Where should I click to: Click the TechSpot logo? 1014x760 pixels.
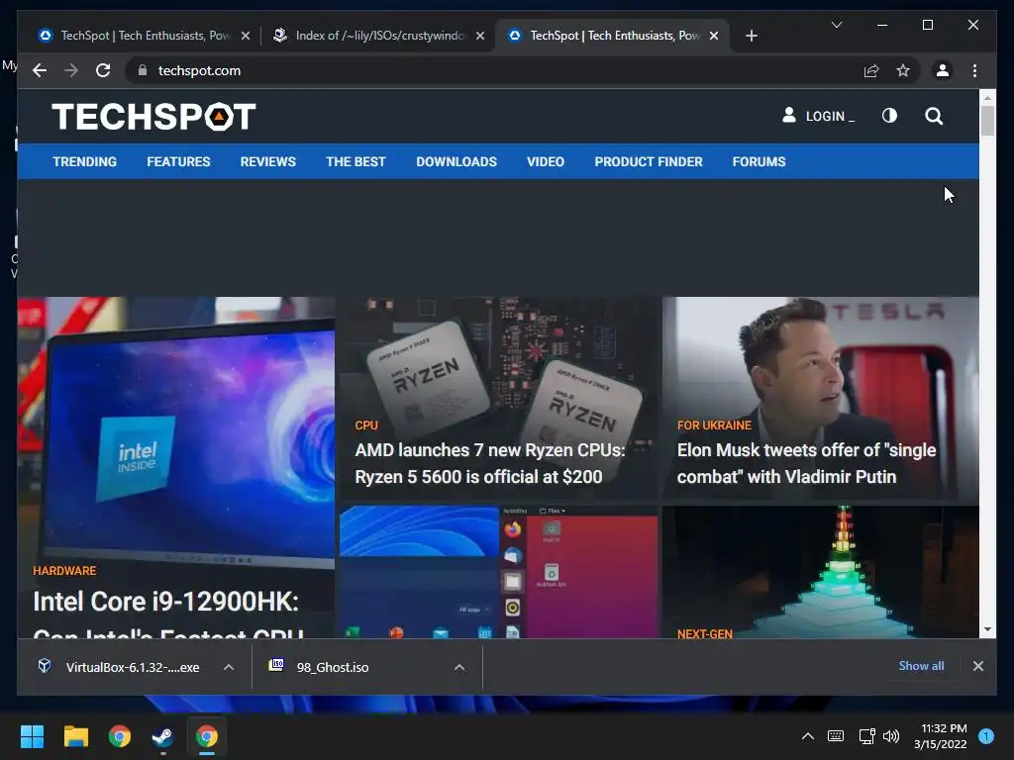point(153,117)
